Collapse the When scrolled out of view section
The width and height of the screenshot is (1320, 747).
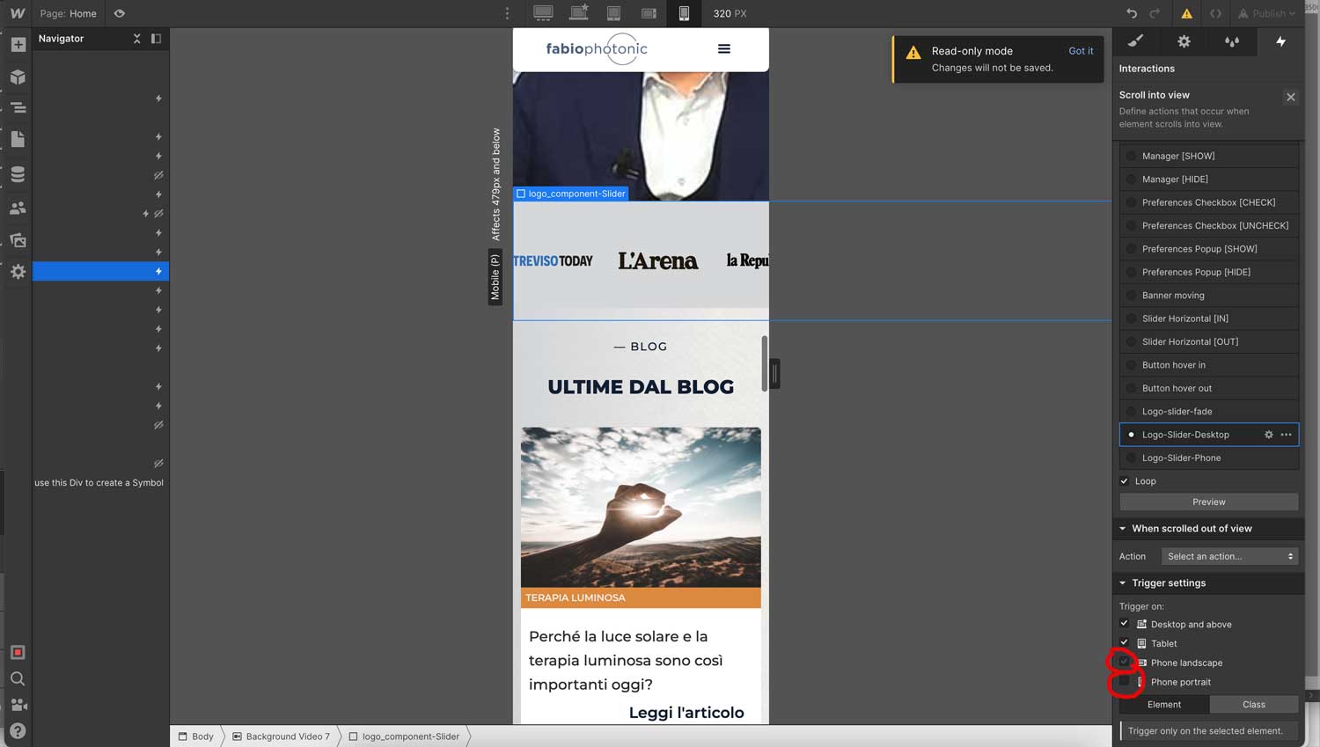pyautogui.click(x=1123, y=528)
